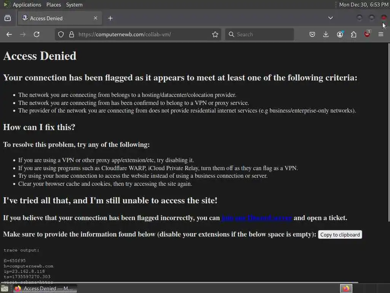Click the ts=1735597270.303 trace line
Viewport: 390px width, 293px height.
(x=27, y=277)
